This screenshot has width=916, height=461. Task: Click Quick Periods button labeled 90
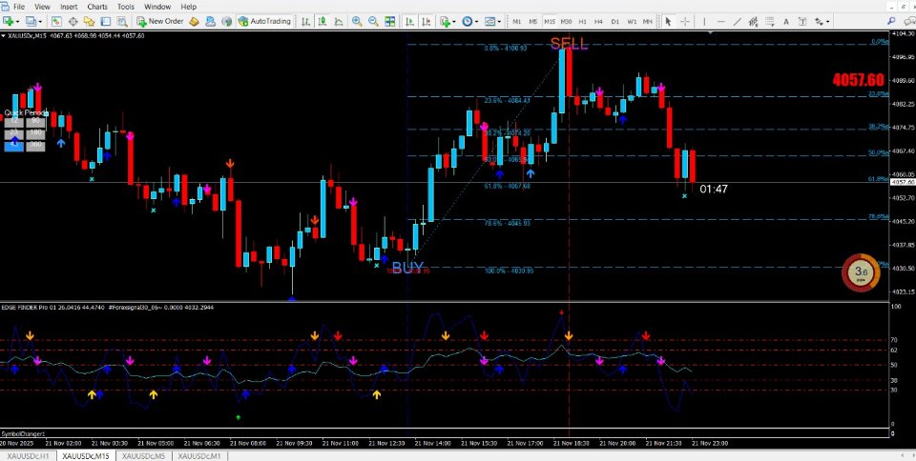(35, 121)
